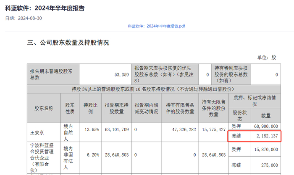Select shareholder name 王安京
This screenshot has height=175, width=294.
click(x=37, y=133)
